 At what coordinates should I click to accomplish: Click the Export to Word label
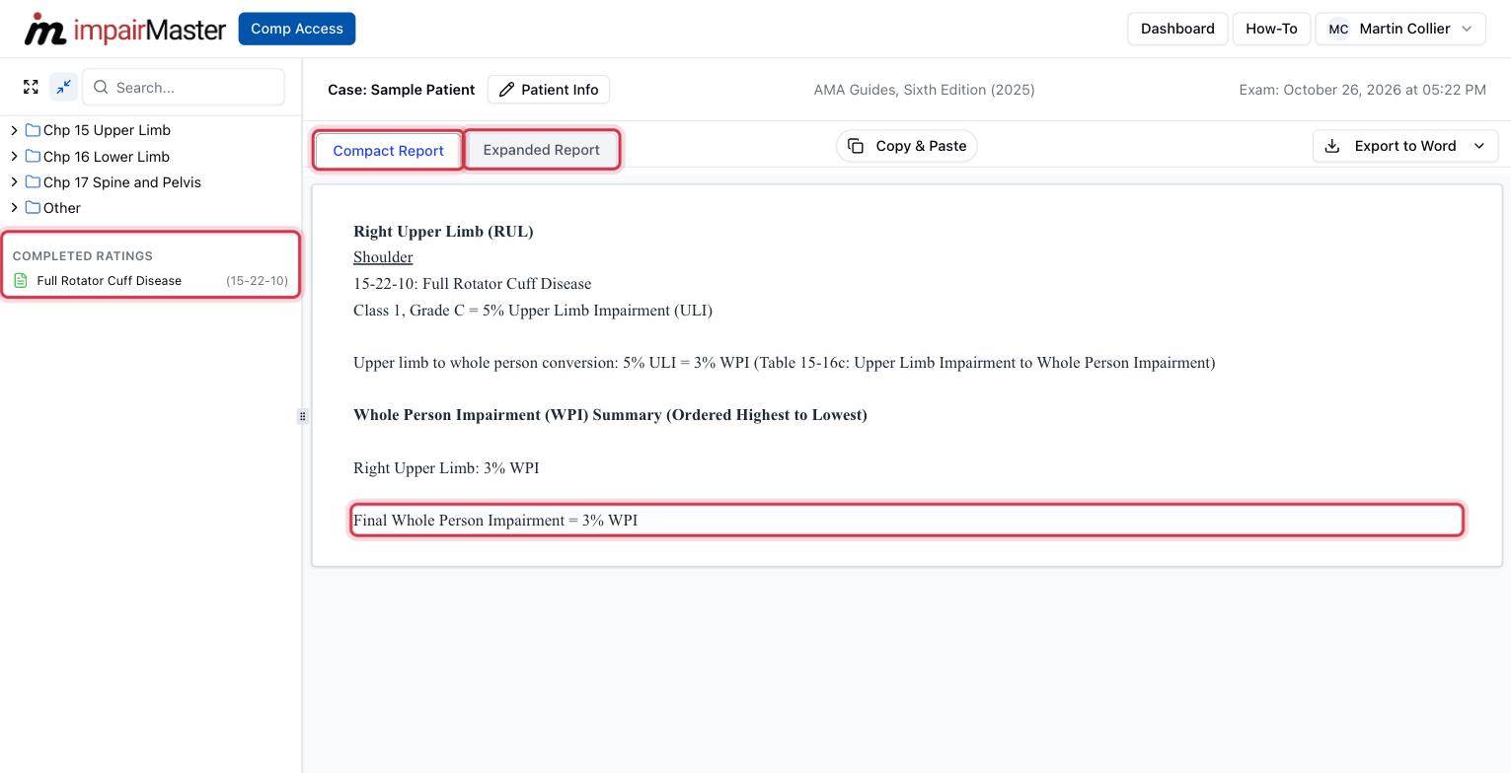[x=1405, y=146]
